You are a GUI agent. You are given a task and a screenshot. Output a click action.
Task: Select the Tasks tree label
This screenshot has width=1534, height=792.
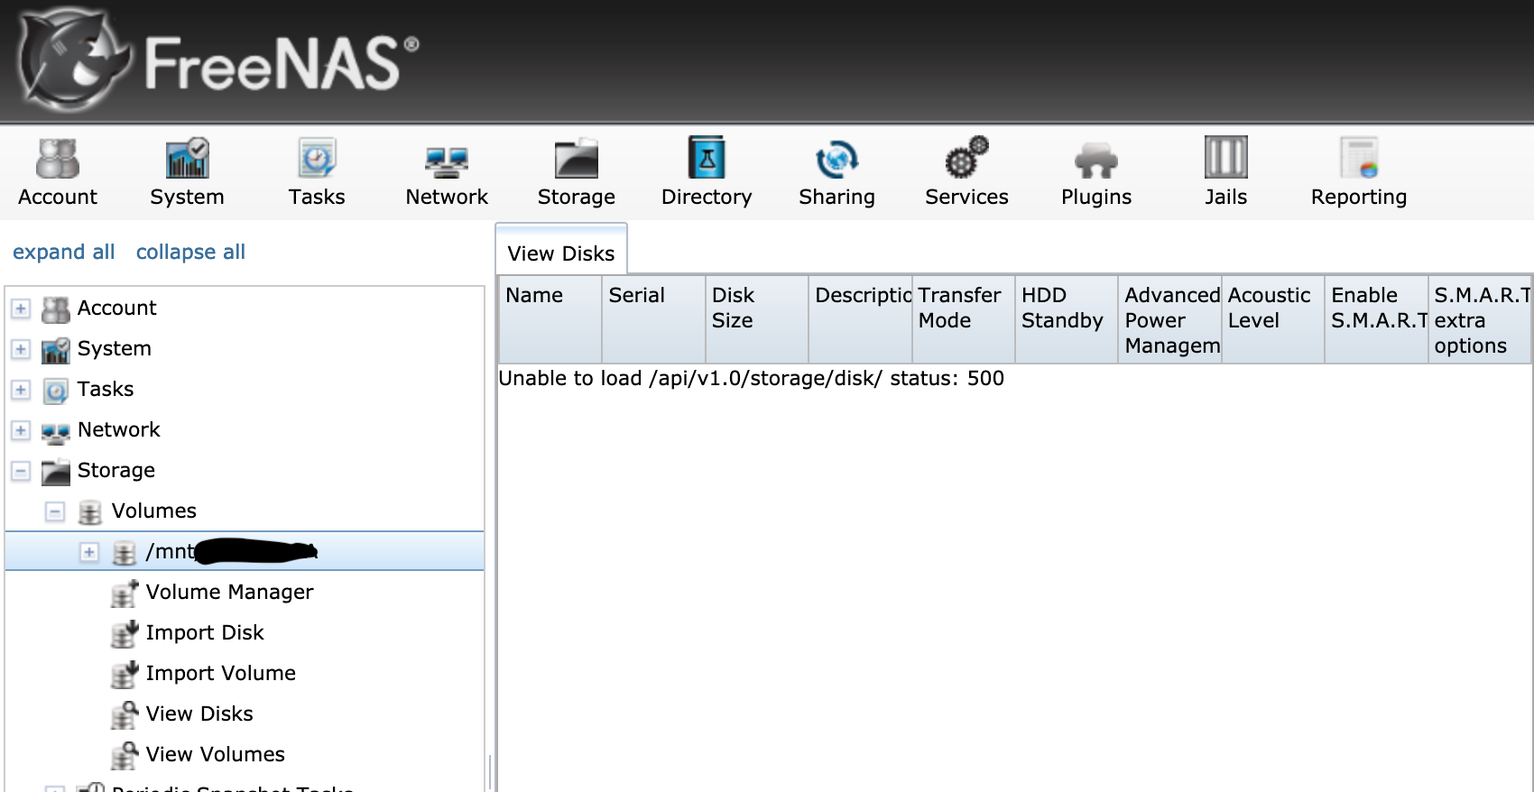tap(106, 389)
